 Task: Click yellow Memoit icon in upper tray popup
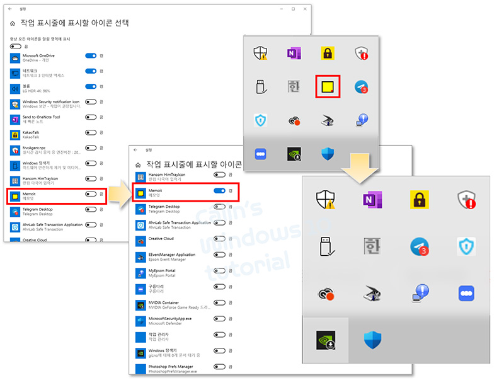(x=328, y=87)
